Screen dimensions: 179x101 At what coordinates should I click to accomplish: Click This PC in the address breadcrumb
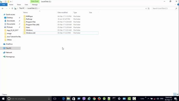tap(22, 8)
